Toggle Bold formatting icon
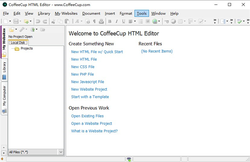 click(x=110, y=21)
